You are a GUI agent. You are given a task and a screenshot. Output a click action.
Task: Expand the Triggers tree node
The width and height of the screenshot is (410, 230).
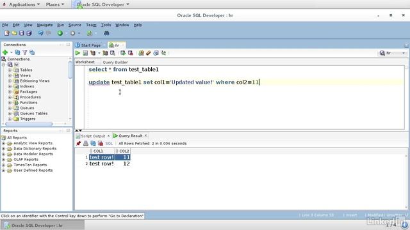[10, 119]
